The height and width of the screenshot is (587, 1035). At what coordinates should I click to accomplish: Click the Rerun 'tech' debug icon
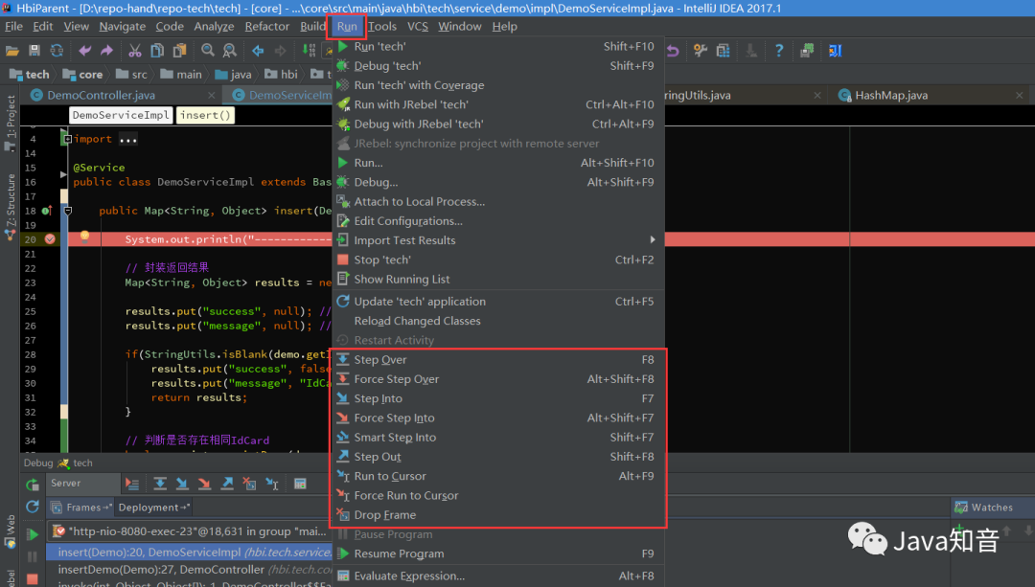pyautogui.click(x=33, y=485)
